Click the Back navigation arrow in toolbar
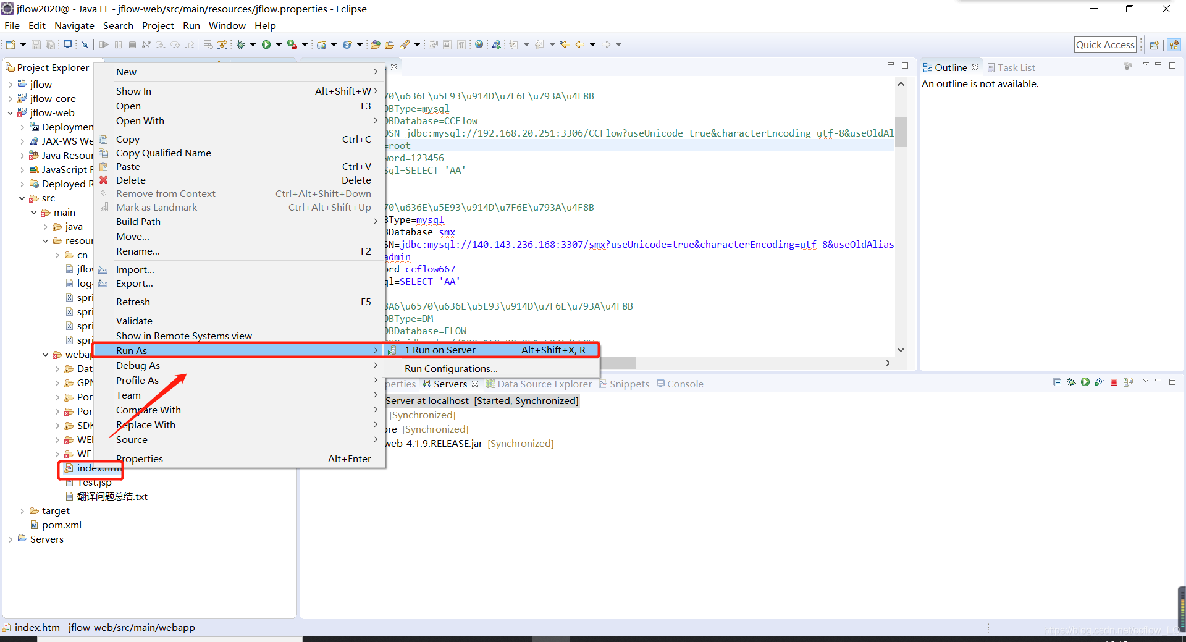1186x642 pixels. [x=580, y=44]
